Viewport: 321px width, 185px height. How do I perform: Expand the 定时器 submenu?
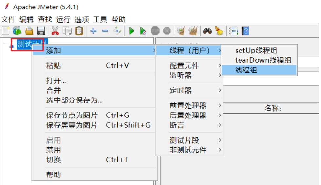tap(189, 90)
